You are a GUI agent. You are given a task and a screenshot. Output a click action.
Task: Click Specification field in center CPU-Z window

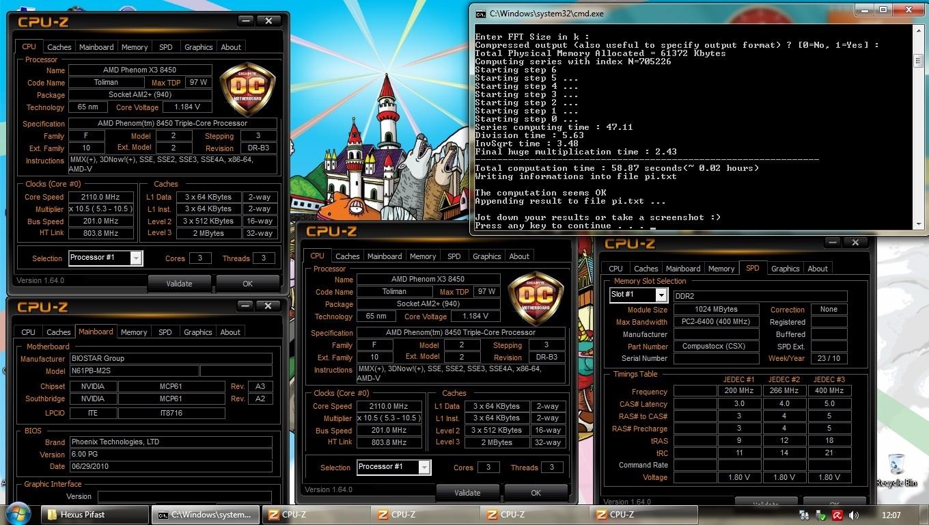[x=461, y=333]
